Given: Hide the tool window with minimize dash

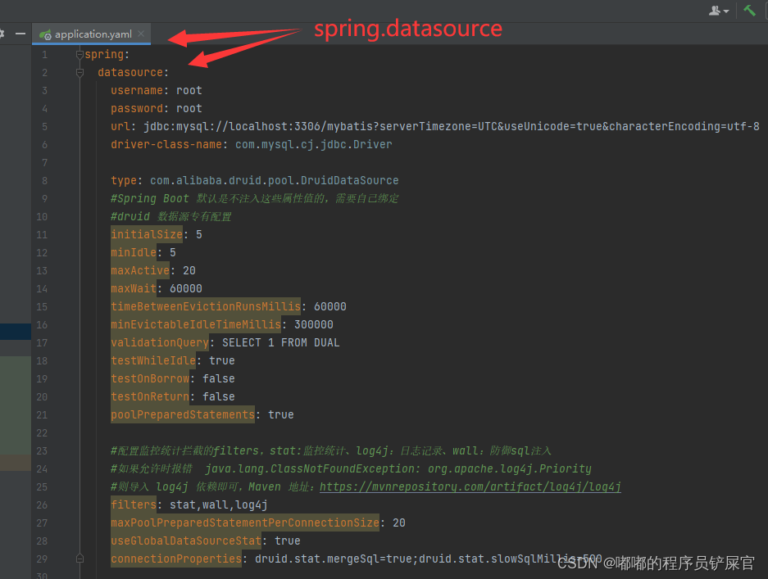Looking at the screenshot, I should click(20, 34).
